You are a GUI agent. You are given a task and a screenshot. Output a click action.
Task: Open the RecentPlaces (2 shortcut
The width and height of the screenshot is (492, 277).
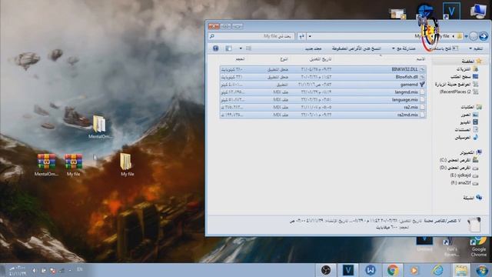459,92
